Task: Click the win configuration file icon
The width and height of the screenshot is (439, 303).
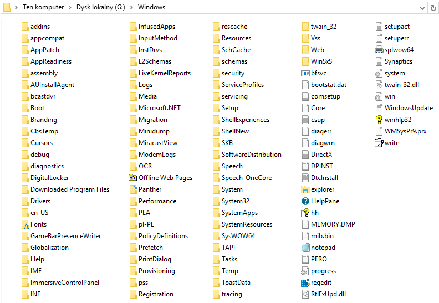Action: [x=379, y=96]
